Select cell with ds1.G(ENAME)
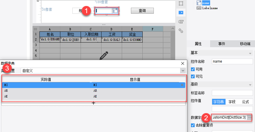The width and height of the screenshot is (255, 132). (50, 40)
